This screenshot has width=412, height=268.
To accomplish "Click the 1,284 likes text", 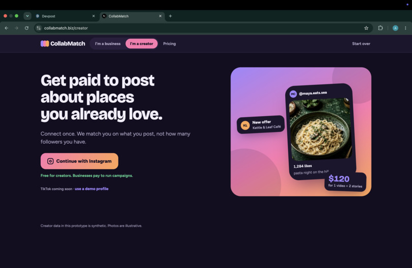I will click(303, 166).
